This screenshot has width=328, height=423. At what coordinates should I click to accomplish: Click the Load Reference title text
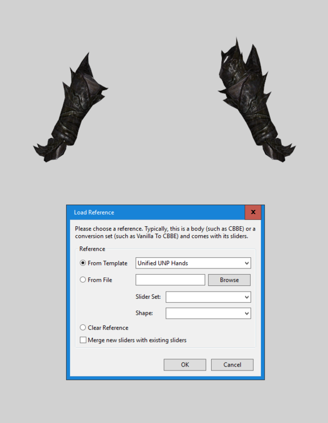tap(94, 212)
